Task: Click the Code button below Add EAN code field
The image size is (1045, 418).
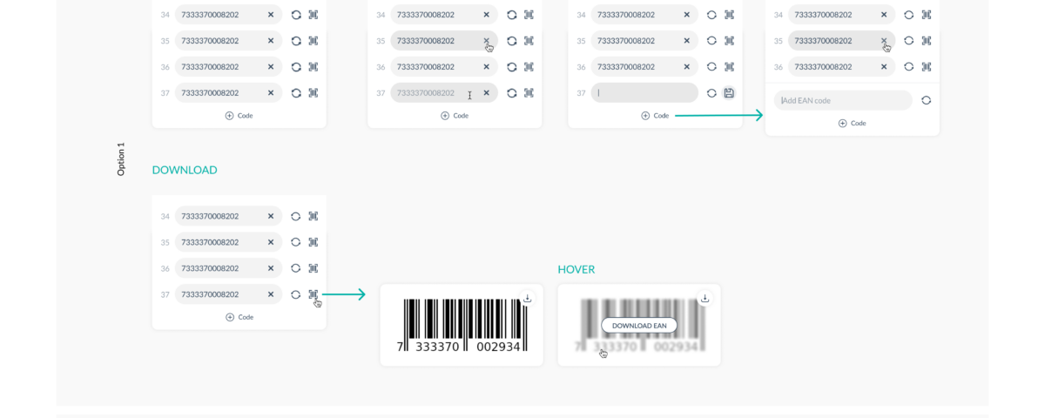Action: 852,124
